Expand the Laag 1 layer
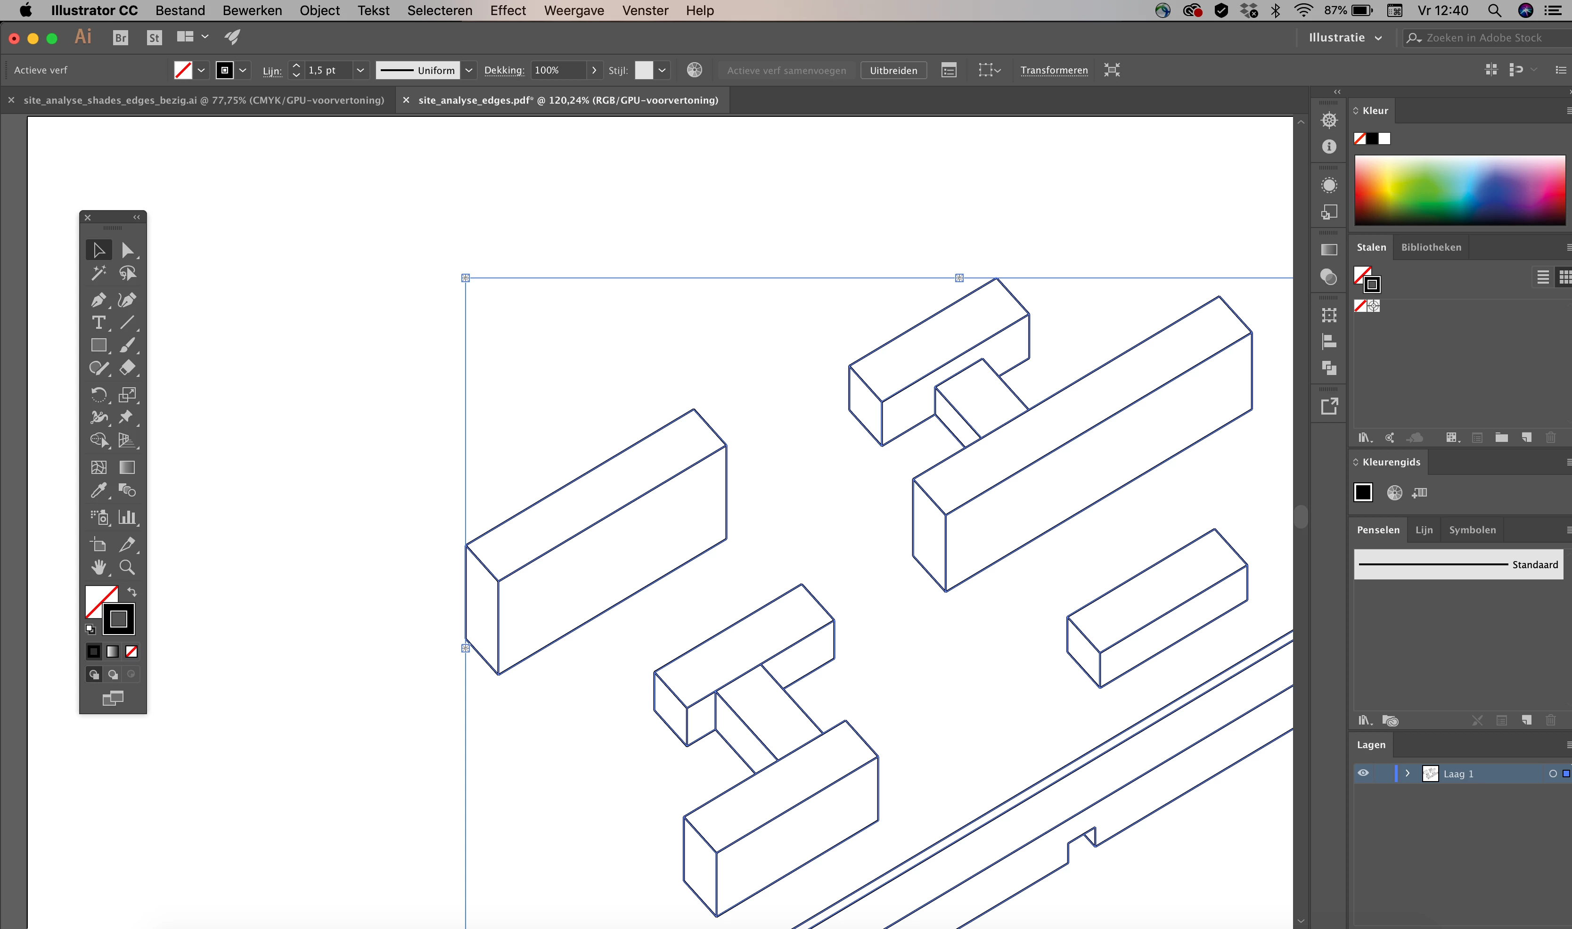Screen dimensions: 1572x929 click(1408, 773)
